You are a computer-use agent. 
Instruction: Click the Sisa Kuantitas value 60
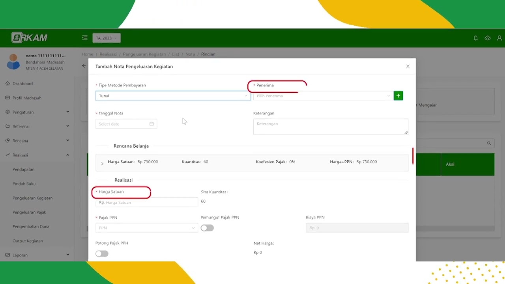[x=203, y=201]
